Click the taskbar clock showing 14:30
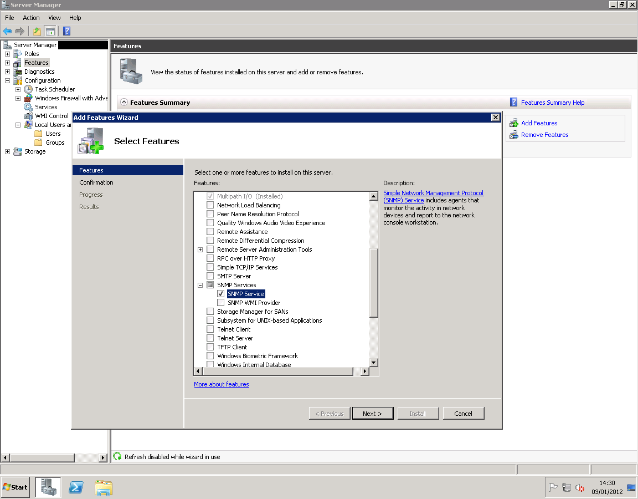The width and height of the screenshot is (638, 499). click(x=607, y=487)
